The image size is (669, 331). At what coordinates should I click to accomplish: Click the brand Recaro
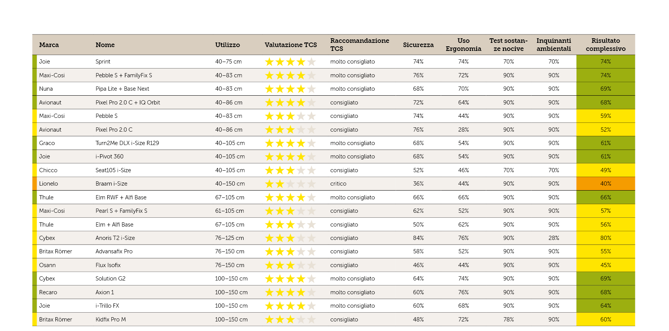tap(48, 292)
